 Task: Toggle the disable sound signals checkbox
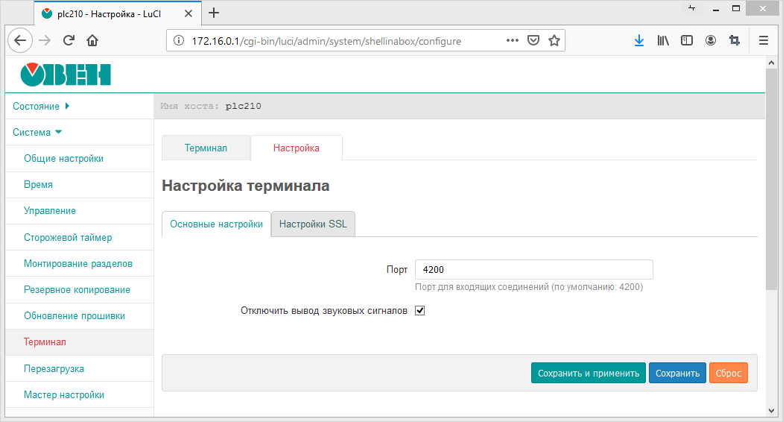point(419,311)
